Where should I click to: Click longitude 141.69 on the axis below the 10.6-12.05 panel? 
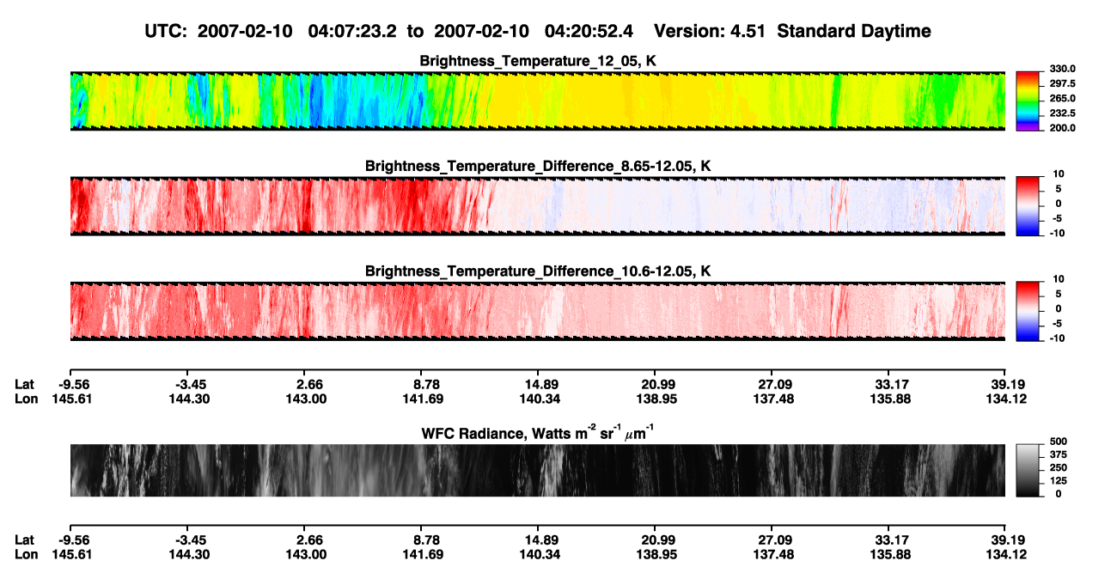point(421,399)
